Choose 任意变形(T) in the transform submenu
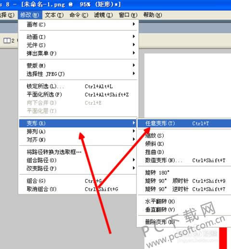 (x=184, y=124)
